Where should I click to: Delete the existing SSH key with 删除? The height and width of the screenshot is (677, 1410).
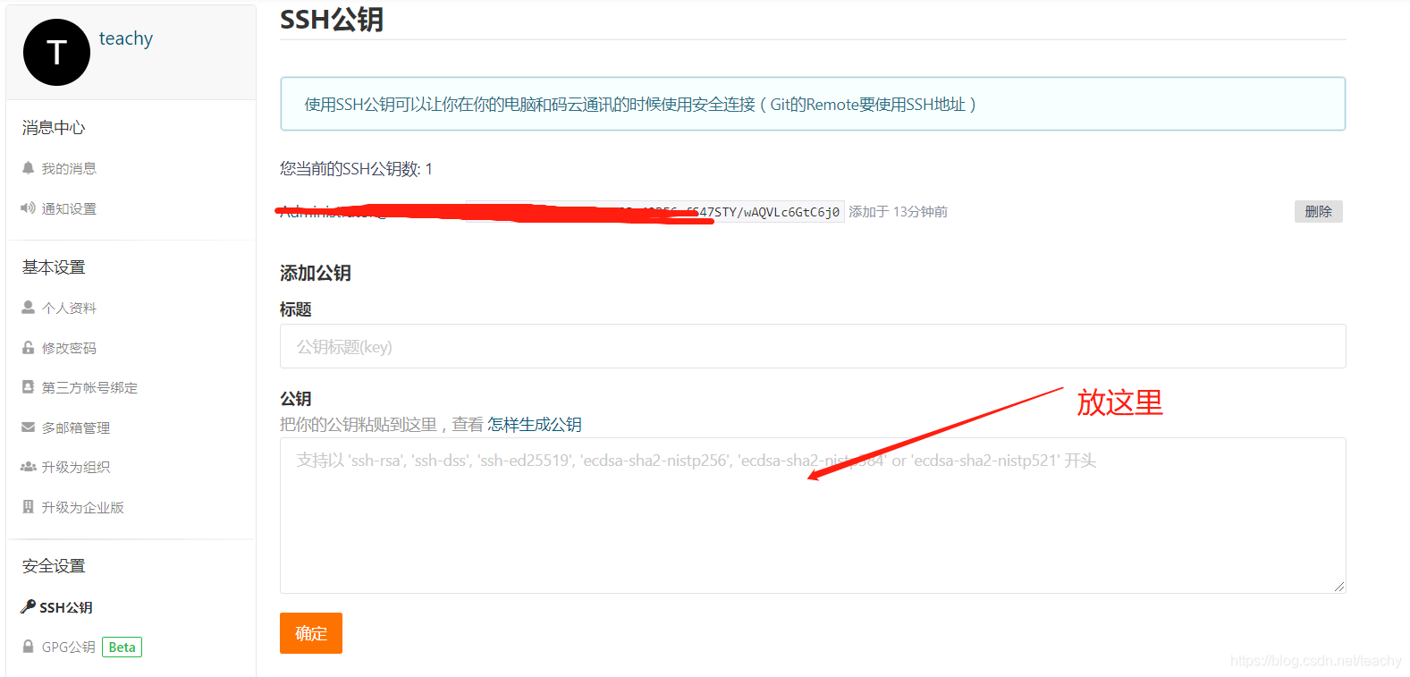[1318, 212]
